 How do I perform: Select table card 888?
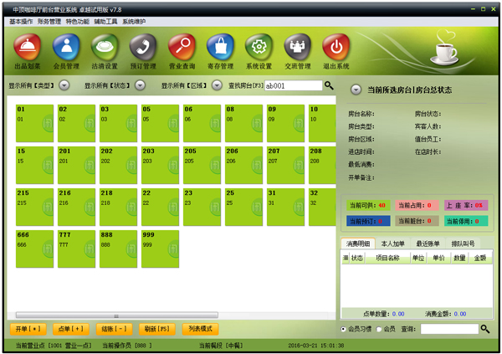tap(119, 249)
